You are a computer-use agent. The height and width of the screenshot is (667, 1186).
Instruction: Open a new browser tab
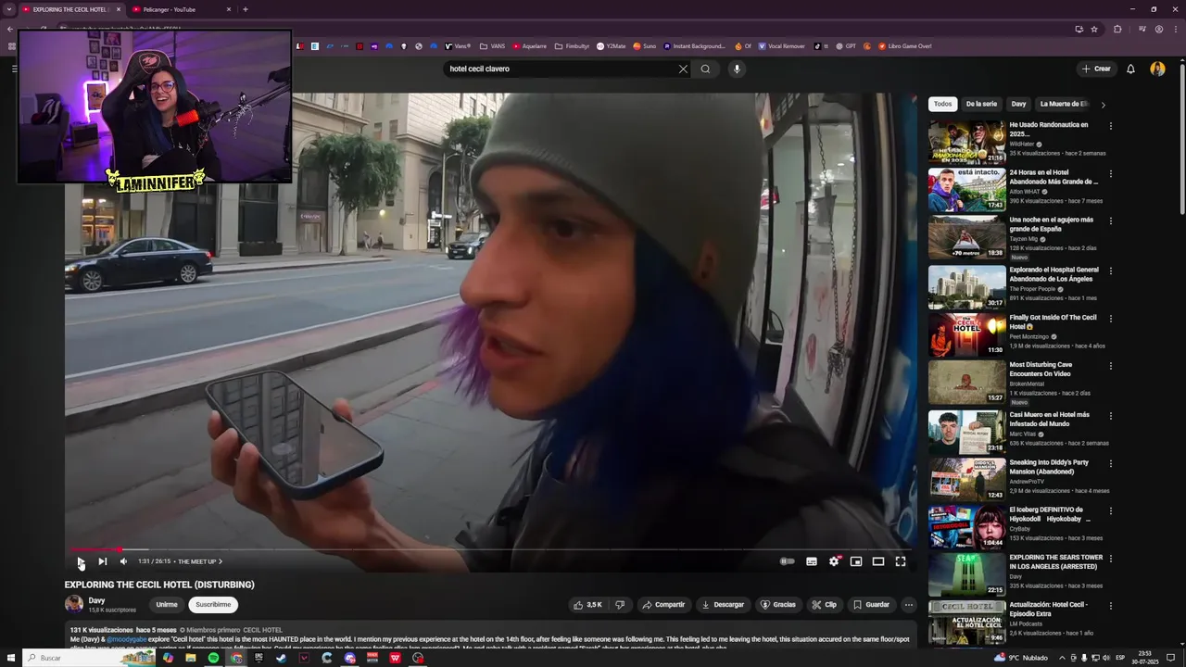pos(246,9)
